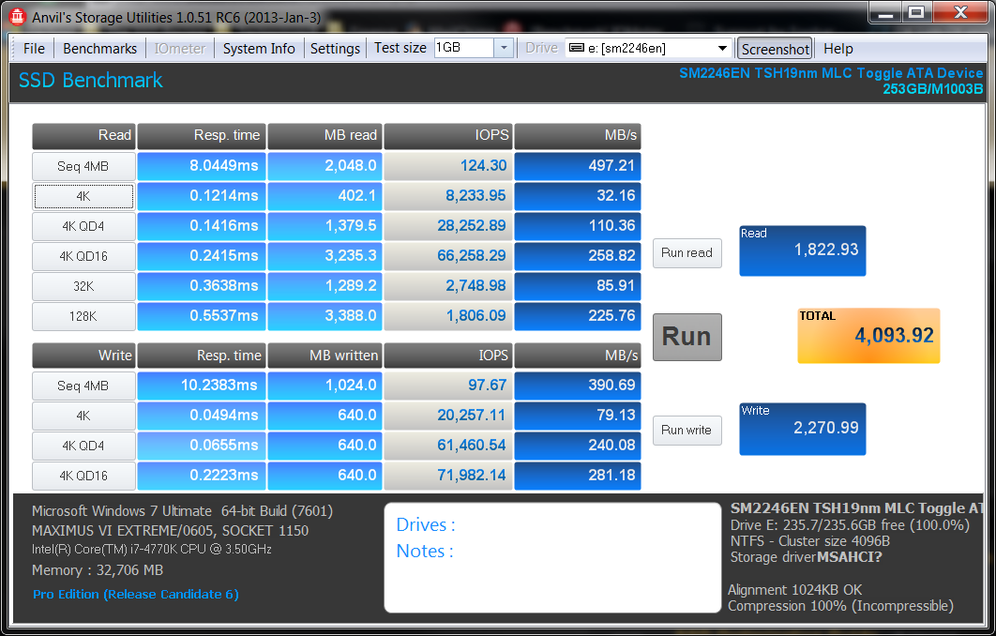Maximize the Anvil's Storage Utilities window
The height and width of the screenshot is (636, 996).
pos(915,13)
